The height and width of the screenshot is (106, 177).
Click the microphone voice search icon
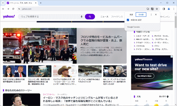81,17
